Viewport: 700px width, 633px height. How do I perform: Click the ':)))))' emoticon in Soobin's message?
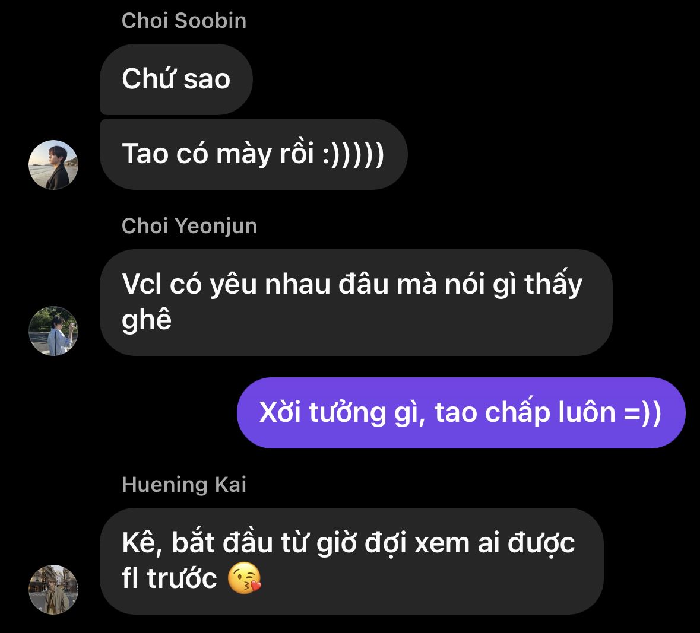pos(353,154)
